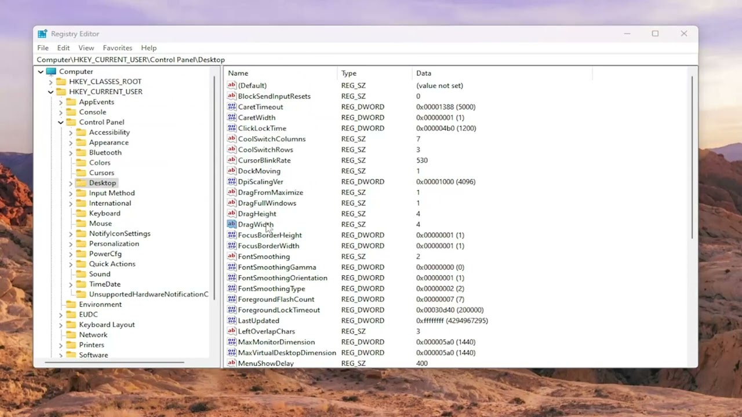Sort values by the Type column header
This screenshot has height=417, width=742.
[x=374, y=73]
